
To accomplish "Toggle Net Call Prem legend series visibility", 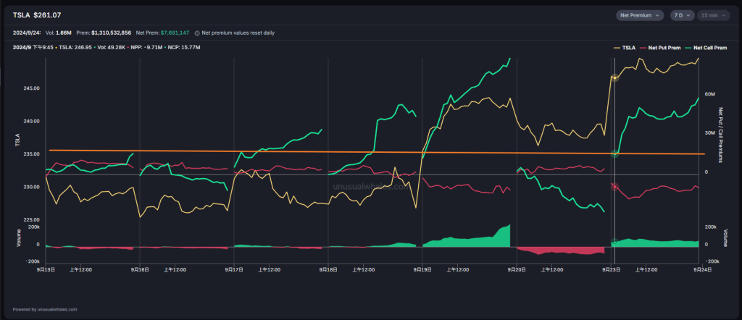I will [701, 47].
